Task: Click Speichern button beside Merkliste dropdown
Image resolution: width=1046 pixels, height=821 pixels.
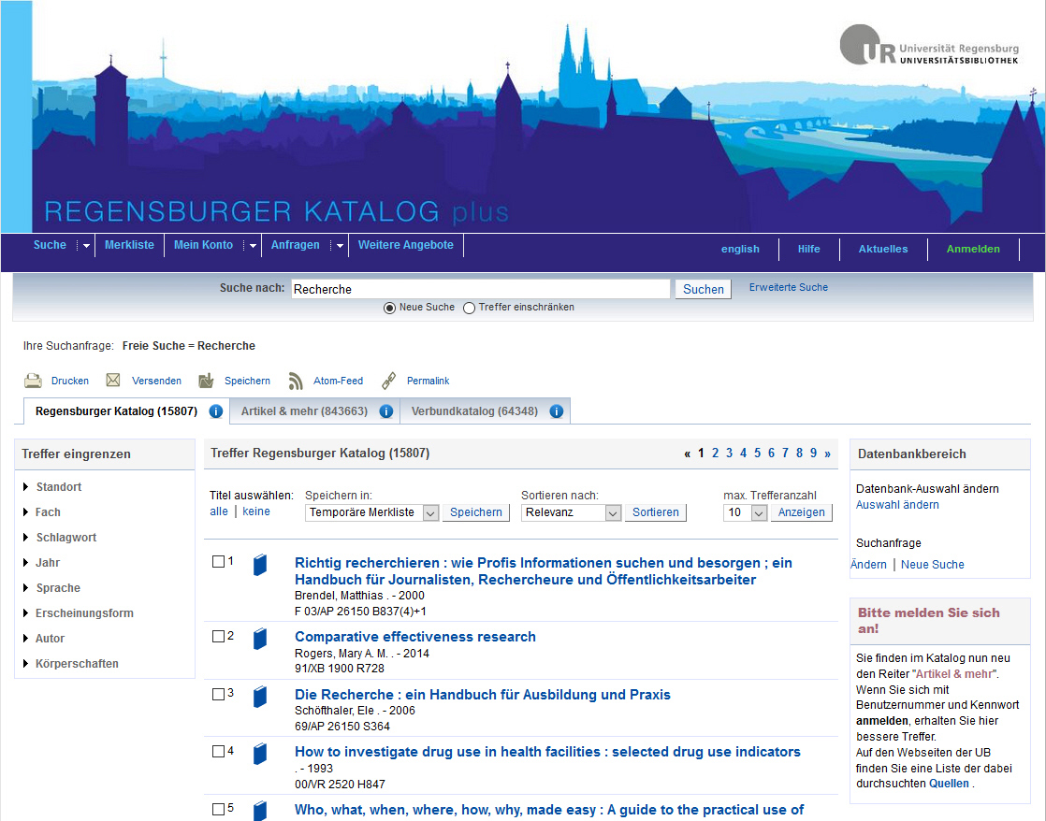Action: 475,512
